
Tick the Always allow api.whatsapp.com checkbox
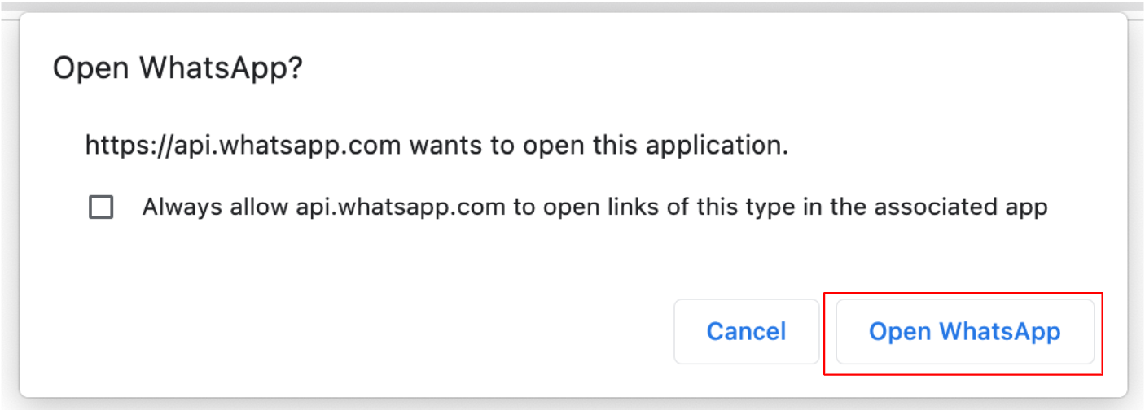tap(101, 207)
